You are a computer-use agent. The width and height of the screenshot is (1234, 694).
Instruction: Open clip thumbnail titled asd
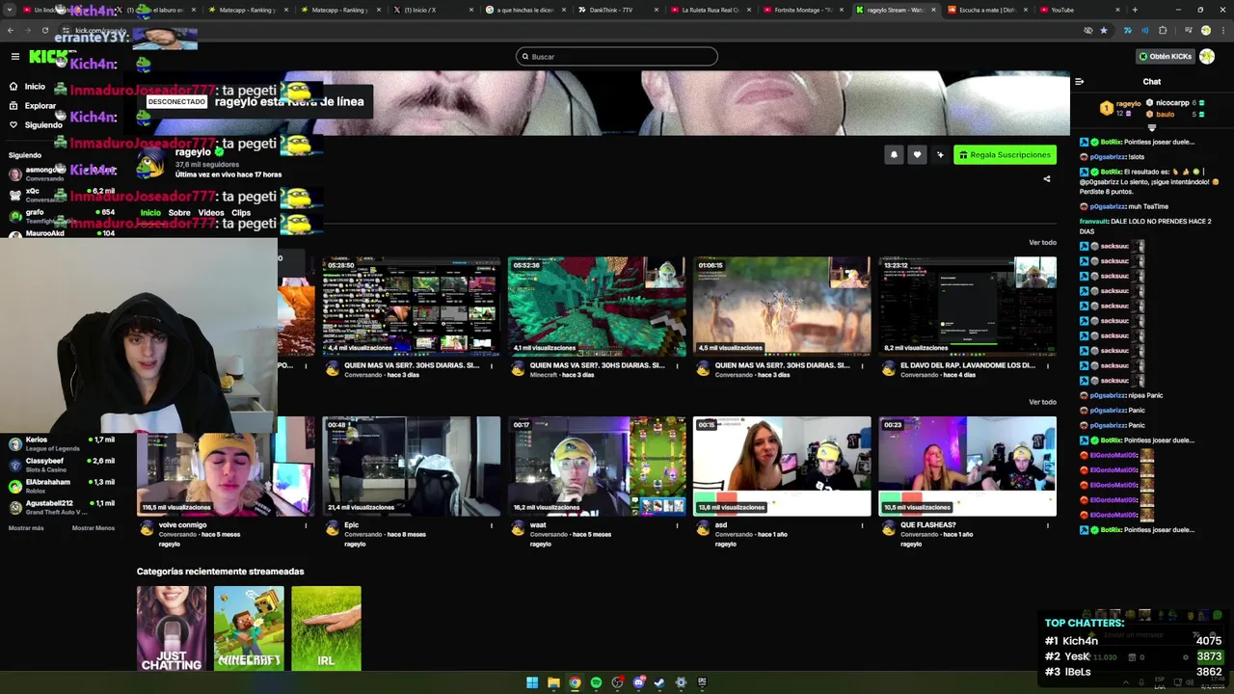[782, 467]
